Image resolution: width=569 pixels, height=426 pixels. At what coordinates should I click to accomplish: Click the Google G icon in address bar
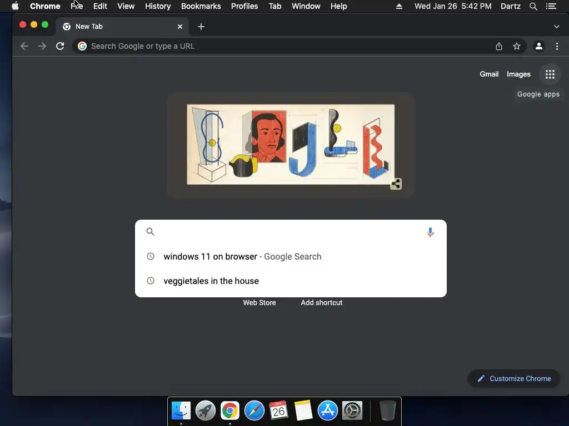(82, 46)
